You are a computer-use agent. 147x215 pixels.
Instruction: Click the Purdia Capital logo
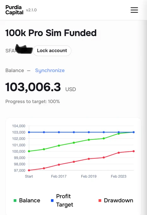14,10
